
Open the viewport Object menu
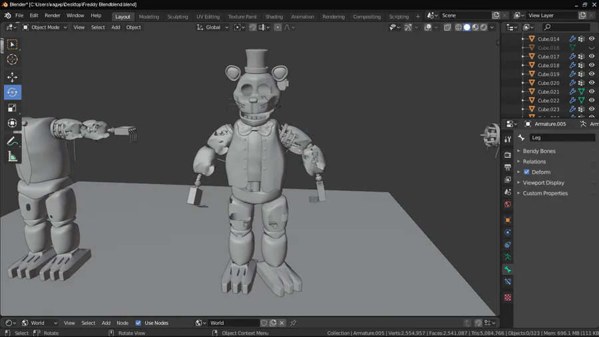[x=133, y=27]
